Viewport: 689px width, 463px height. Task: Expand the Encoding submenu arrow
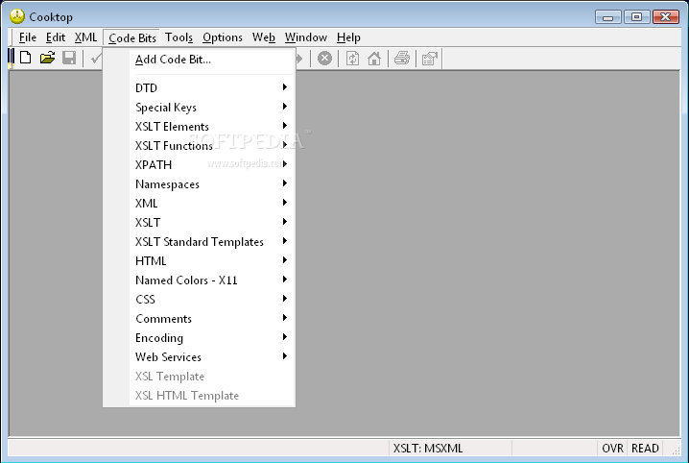285,337
